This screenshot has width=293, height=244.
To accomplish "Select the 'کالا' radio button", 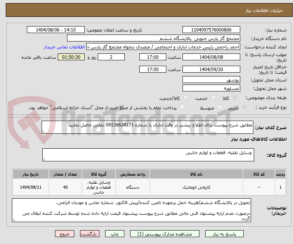I will pyautogui.click(x=235, y=98).
